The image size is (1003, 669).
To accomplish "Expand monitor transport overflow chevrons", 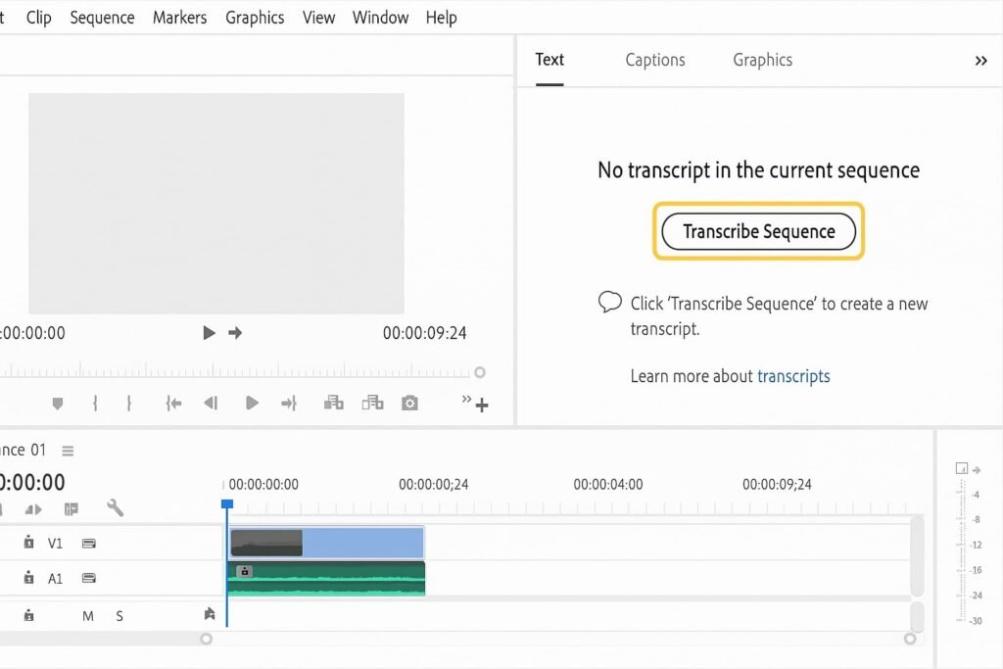I will [x=466, y=400].
